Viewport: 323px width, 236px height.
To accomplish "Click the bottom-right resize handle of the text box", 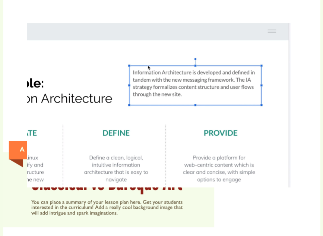I will point(262,105).
